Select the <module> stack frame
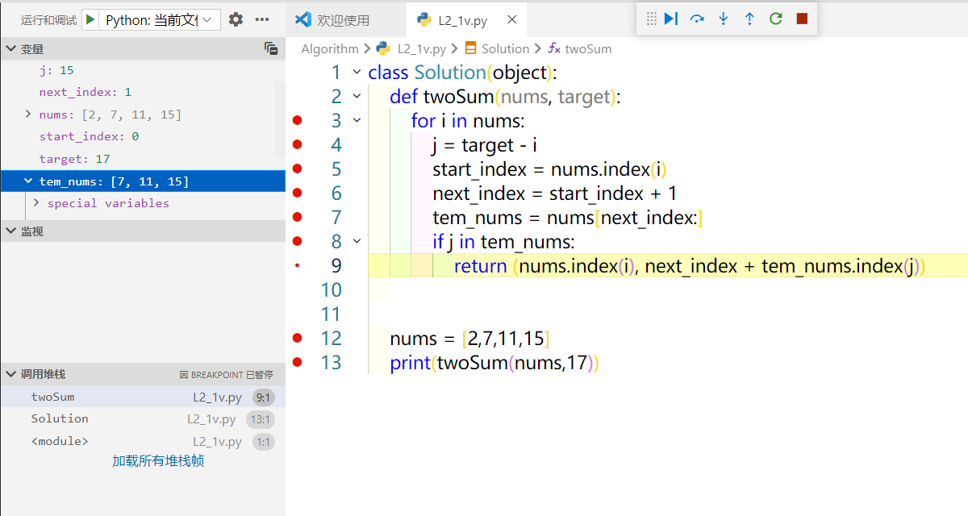968x516 pixels. (x=143, y=441)
